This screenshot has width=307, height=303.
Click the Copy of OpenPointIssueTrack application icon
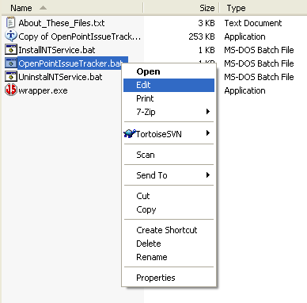(x=11, y=36)
